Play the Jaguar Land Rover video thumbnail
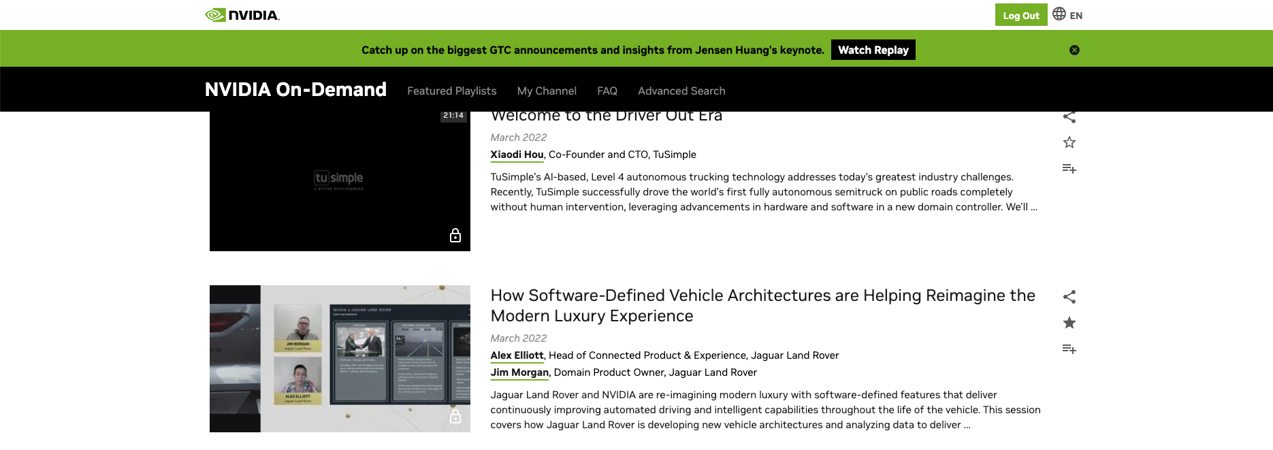1273x450 pixels. [340, 359]
